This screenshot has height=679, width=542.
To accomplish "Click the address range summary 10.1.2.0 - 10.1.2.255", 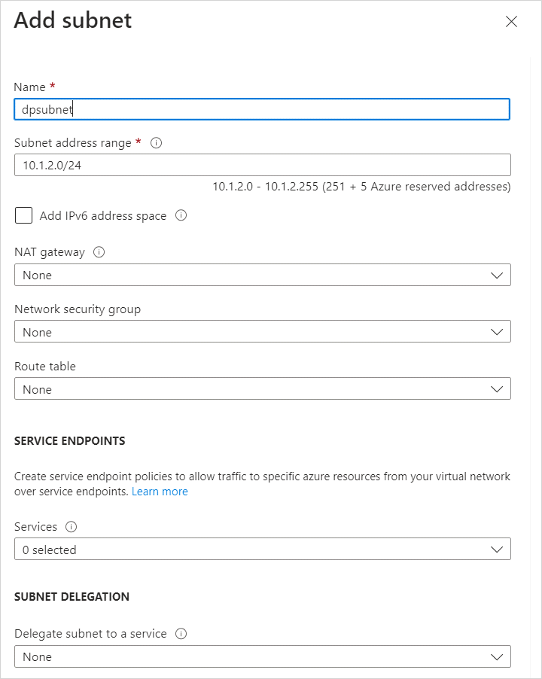I will pos(361,187).
